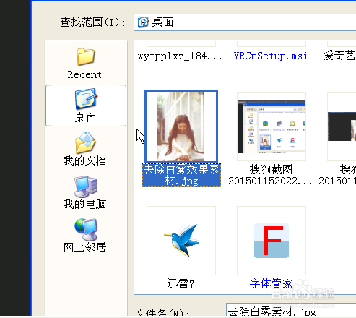This screenshot has width=356, height=318.
Task: Select the partially visible dark 搜狗 screenshot thumbnail
Action: click(342, 126)
